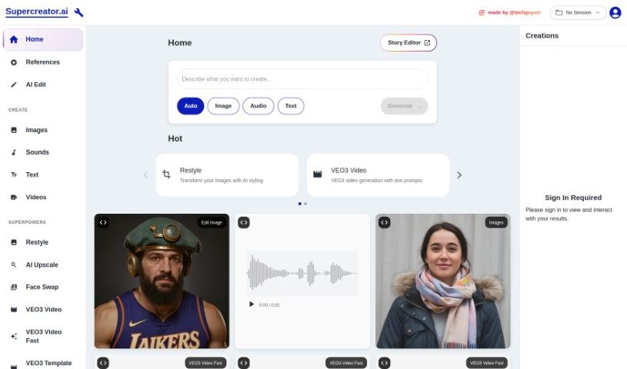Image resolution: width=627 pixels, height=369 pixels.
Task: Open the VEO3 Video hot card
Action: (379, 175)
